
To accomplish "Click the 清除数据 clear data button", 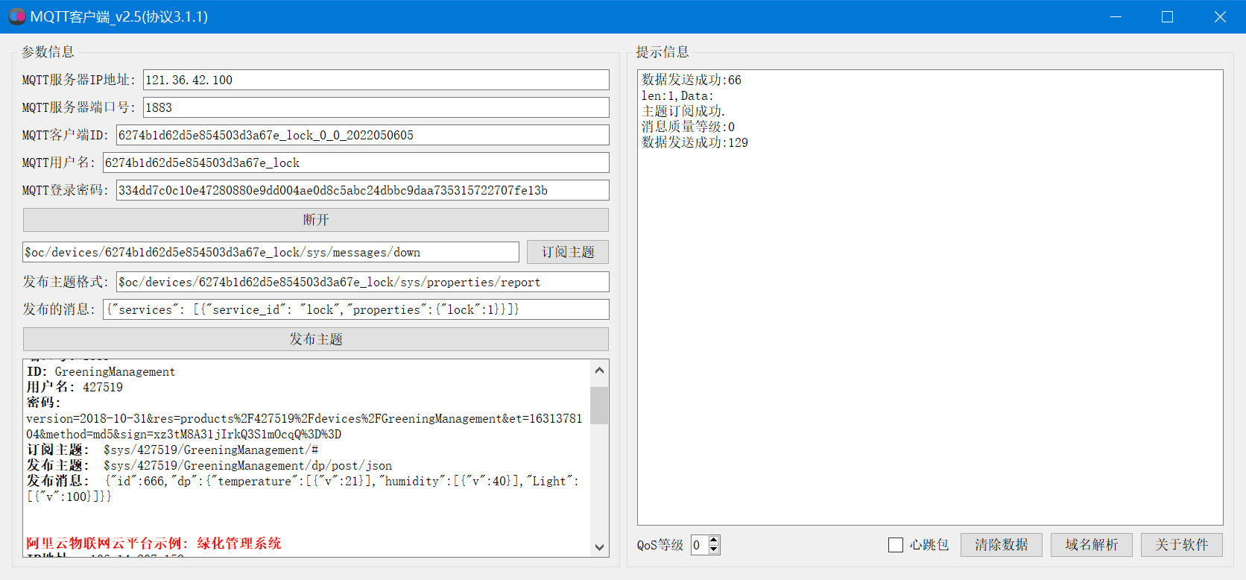I will [1001, 545].
